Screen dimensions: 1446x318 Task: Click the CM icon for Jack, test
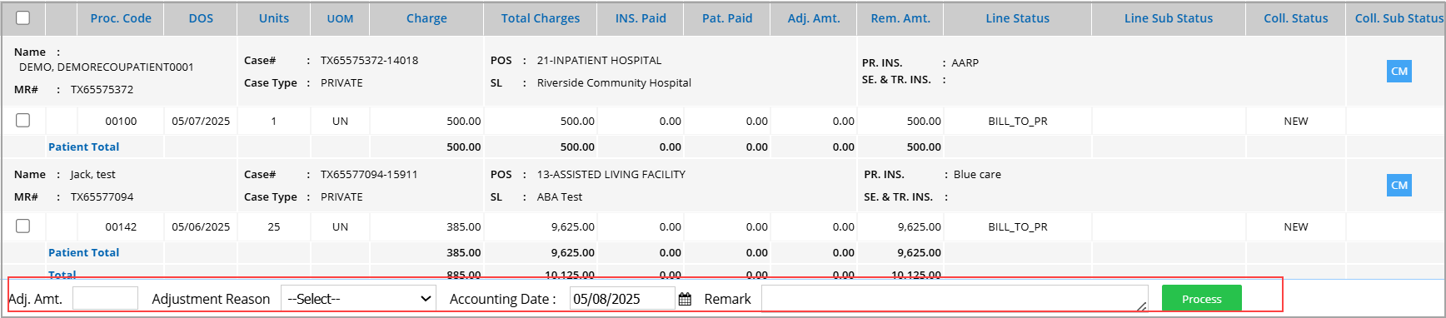1399,186
